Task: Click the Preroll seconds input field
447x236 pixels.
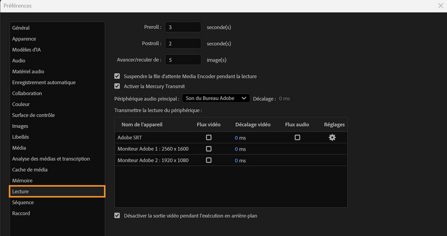Action: pos(183,27)
